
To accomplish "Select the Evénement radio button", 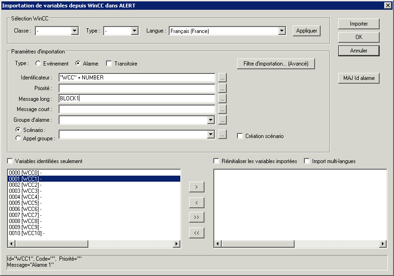I will point(39,64).
